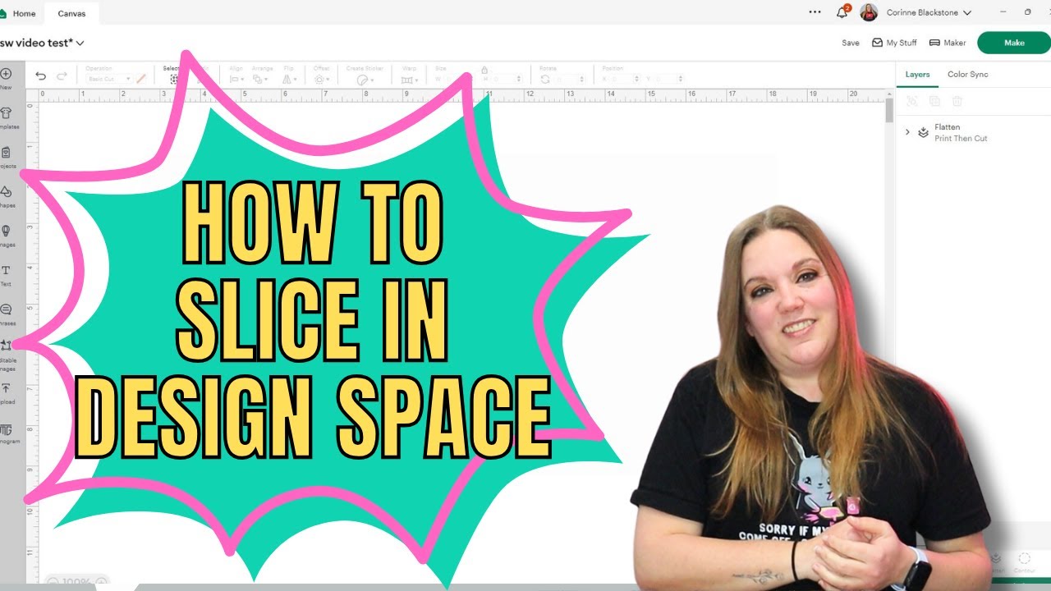
Task: Switch to the Color Sync tab
Action: point(968,74)
